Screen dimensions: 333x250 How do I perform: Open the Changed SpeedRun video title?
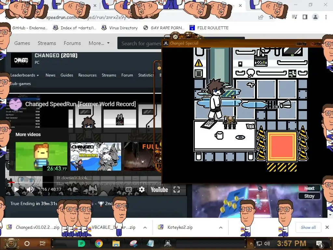(81, 104)
